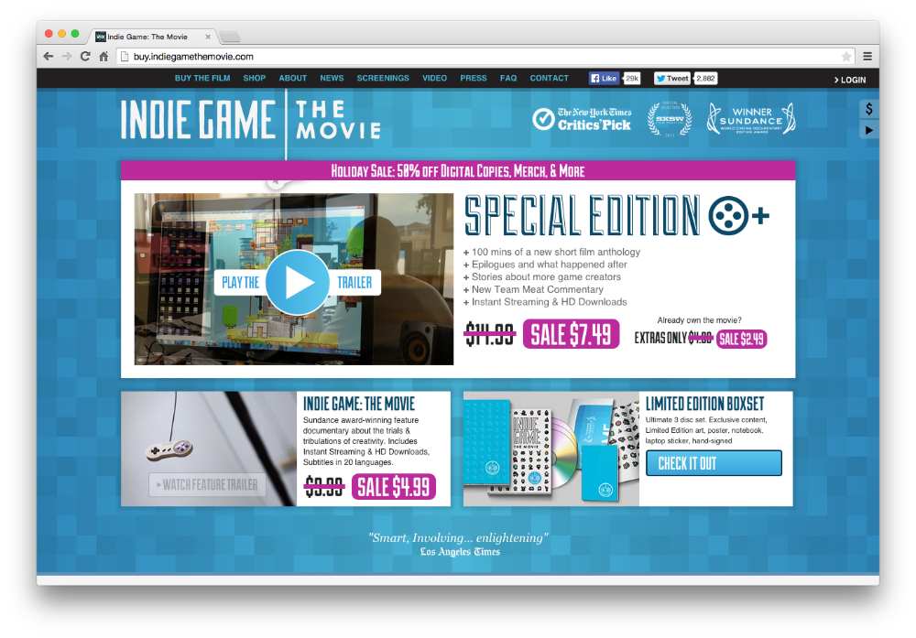The image size is (916, 638).
Task: Reload the current page
Action: (x=85, y=57)
